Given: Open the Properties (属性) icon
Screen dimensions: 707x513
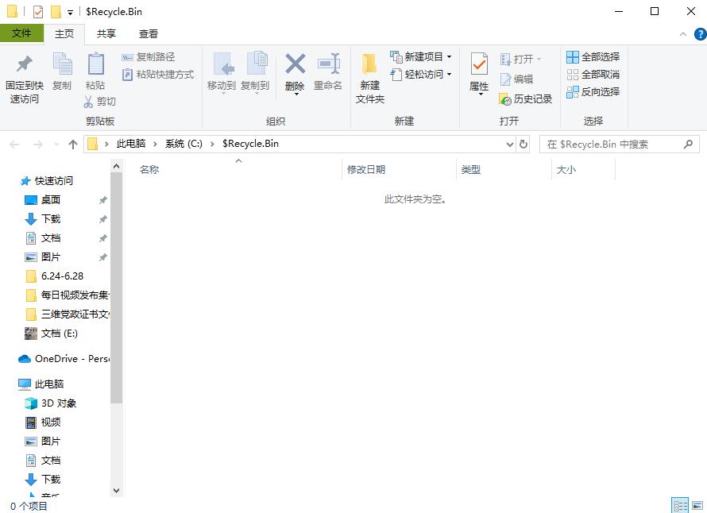Looking at the screenshot, I should pos(477,73).
